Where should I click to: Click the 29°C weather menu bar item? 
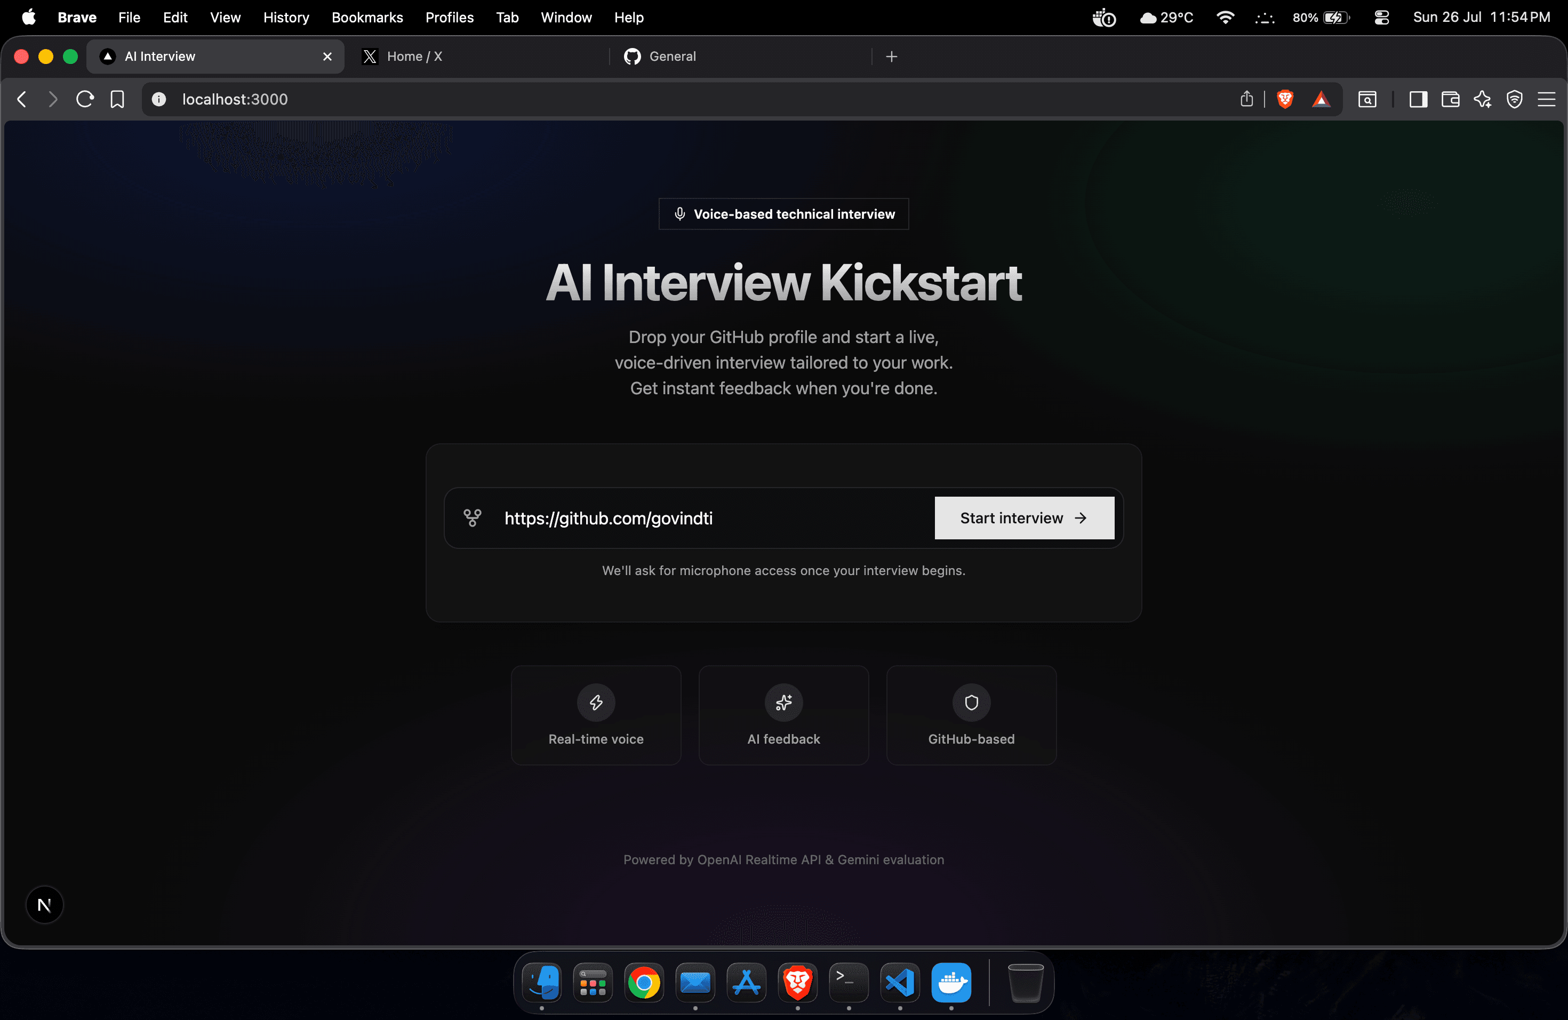[1167, 17]
